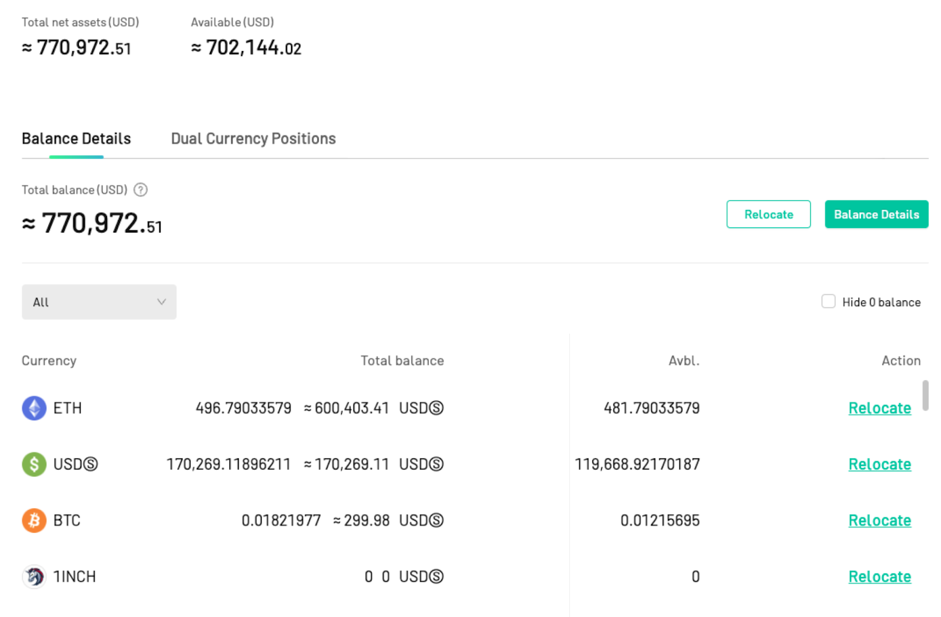Click the orange BTC coin icon
Screen dimensions: 941x617
34,521
